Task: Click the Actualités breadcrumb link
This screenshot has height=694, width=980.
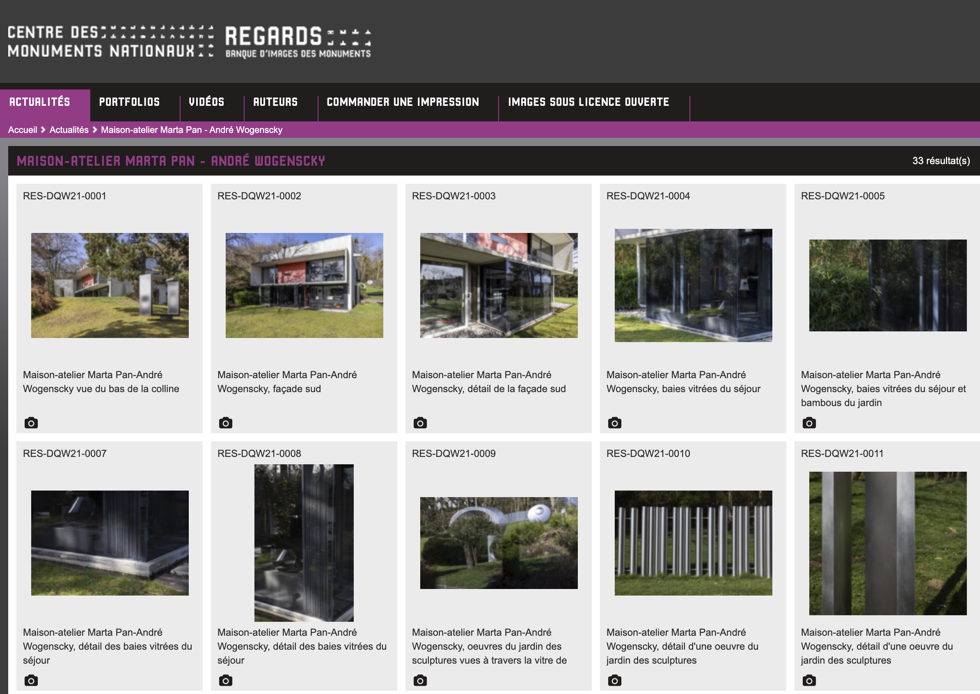Action: pos(69,130)
